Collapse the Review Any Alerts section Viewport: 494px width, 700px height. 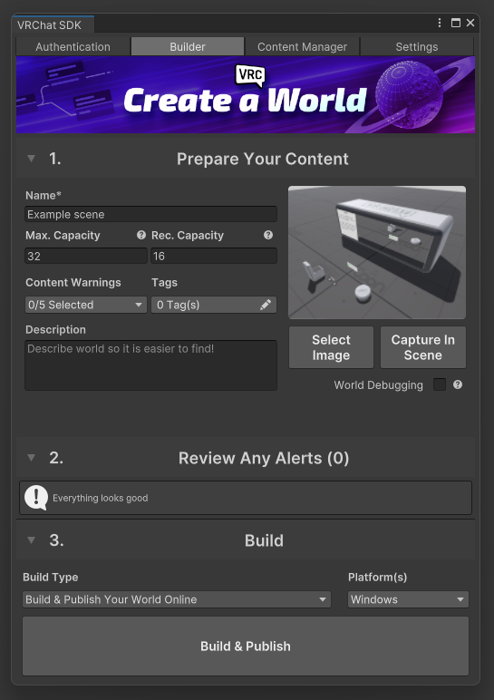pyautogui.click(x=31, y=458)
